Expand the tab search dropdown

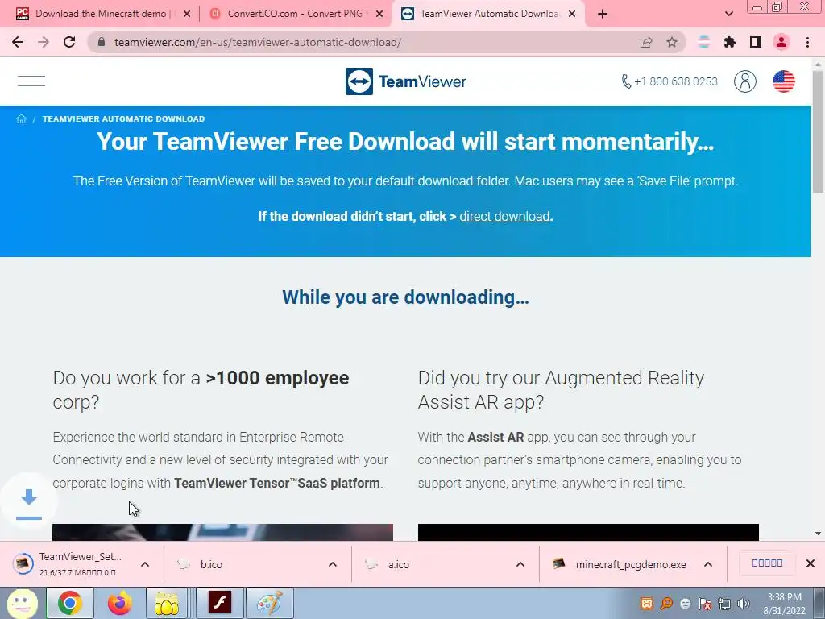pyautogui.click(x=728, y=14)
